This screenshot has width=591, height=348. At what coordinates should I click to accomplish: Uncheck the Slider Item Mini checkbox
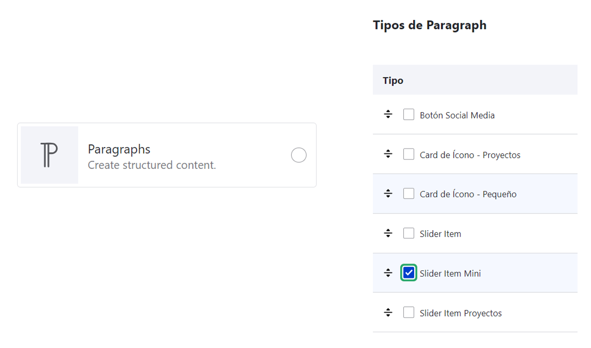[x=409, y=273]
